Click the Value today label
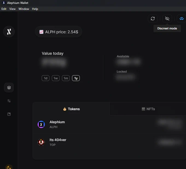 coord(53,53)
